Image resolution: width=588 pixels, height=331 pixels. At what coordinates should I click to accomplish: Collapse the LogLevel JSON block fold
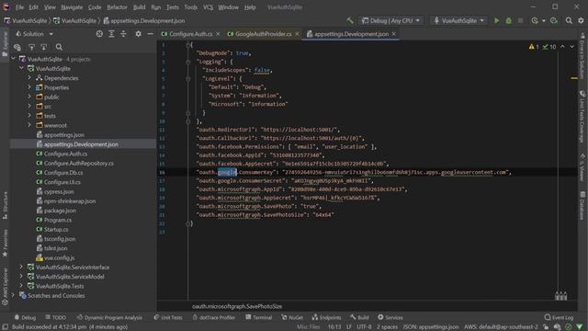[x=187, y=79]
